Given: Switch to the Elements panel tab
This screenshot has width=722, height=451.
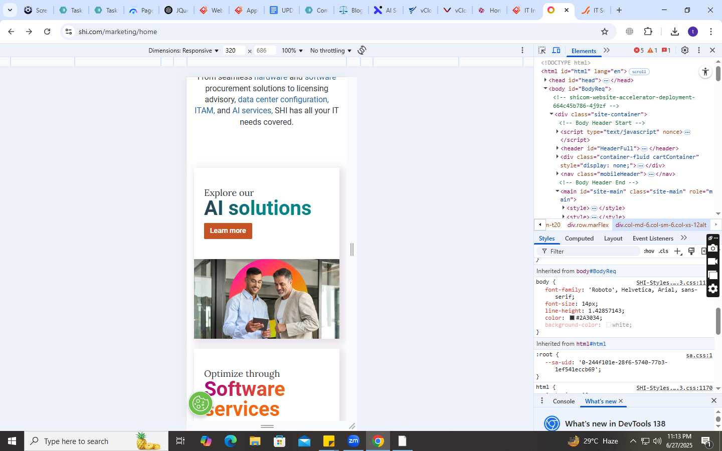Looking at the screenshot, I should point(584,51).
